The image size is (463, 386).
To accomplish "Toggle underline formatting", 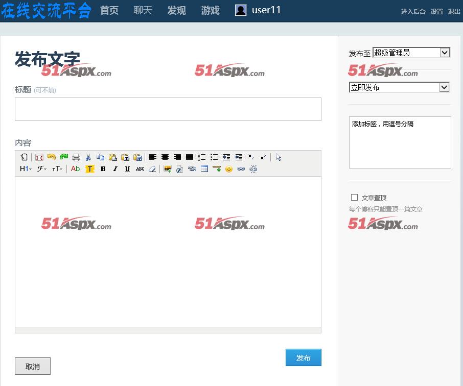I will point(127,169).
